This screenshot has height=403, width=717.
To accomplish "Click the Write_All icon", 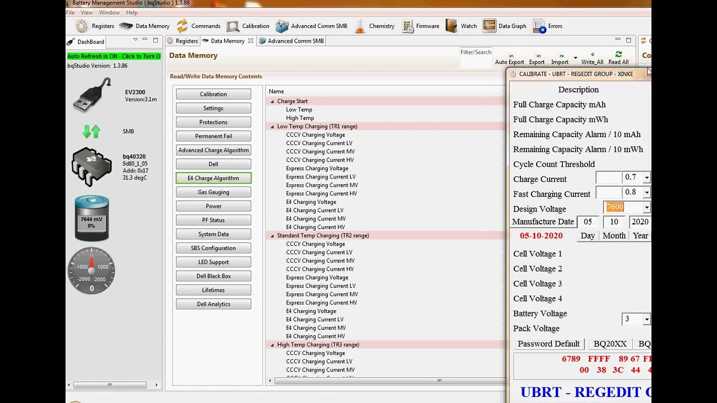I will coord(592,55).
